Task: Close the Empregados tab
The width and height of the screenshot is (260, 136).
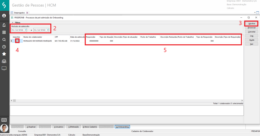Action: click(x=27, y=13)
